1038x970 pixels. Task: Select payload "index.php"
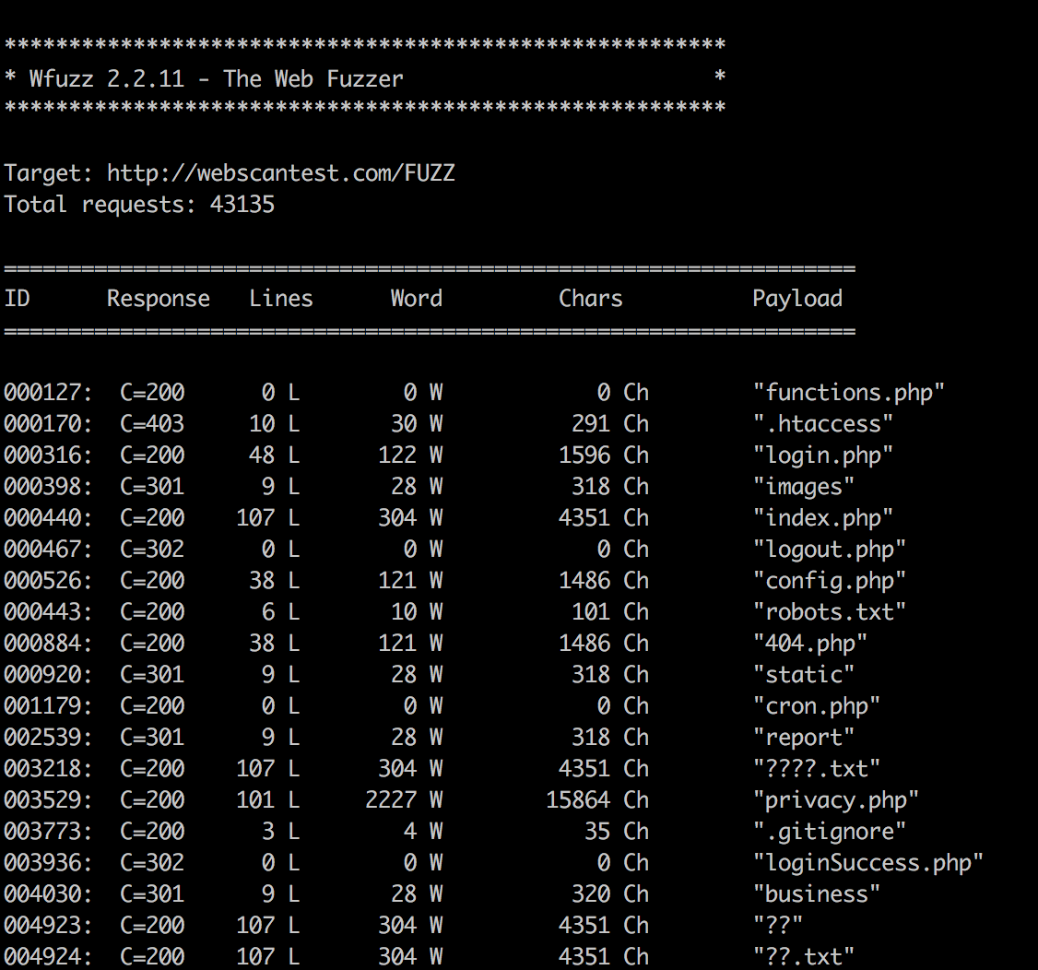[x=823, y=518]
